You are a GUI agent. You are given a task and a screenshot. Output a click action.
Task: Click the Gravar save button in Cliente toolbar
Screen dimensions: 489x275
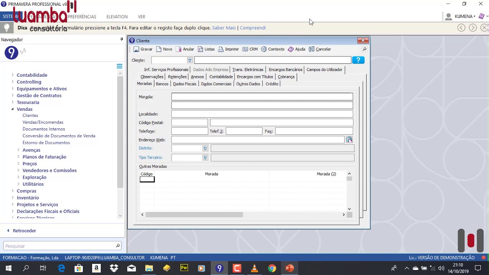click(x=143, y=49)
